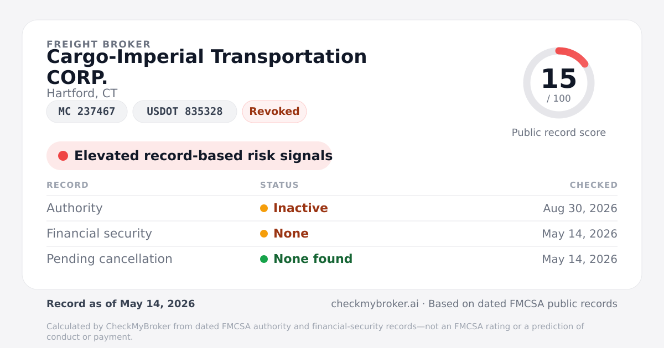Click the orange status dot next to None
The height and width of the screenshot is (348, 664).
[x=264, y=234]
